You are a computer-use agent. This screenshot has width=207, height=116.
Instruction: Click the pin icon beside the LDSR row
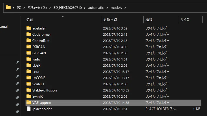(x=18, y=69)
